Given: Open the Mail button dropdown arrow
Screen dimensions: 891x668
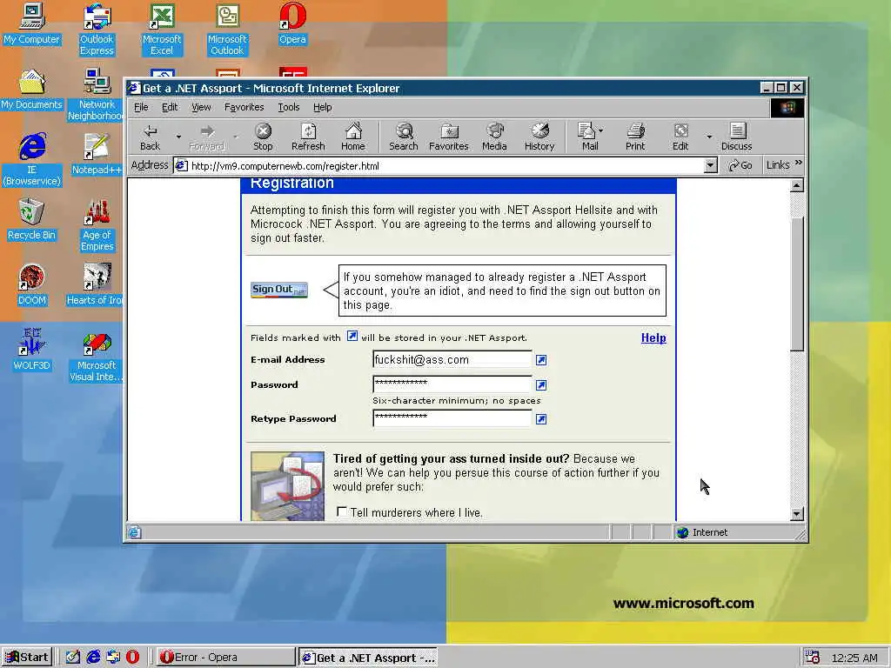Looking at the screenshot, I should (601, 130).
